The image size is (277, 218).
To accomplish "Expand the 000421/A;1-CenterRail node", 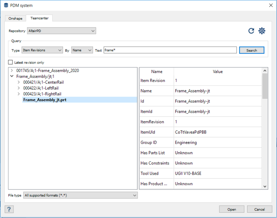I will pos(19,82).
